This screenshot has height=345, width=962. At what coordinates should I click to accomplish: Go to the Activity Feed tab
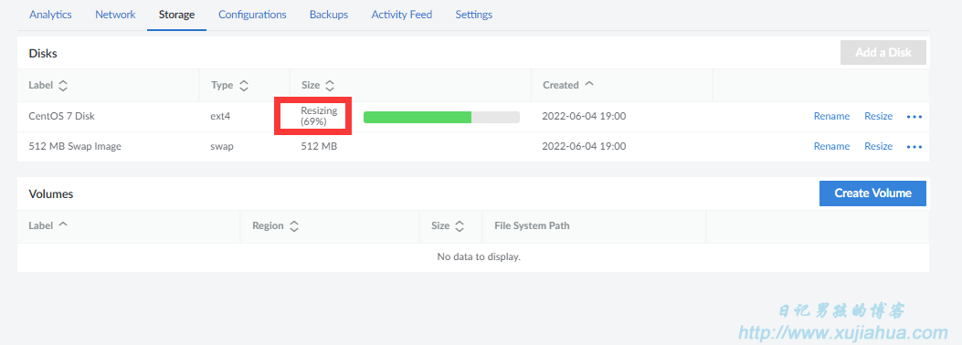pyautogui.click(x=402, y=14)
